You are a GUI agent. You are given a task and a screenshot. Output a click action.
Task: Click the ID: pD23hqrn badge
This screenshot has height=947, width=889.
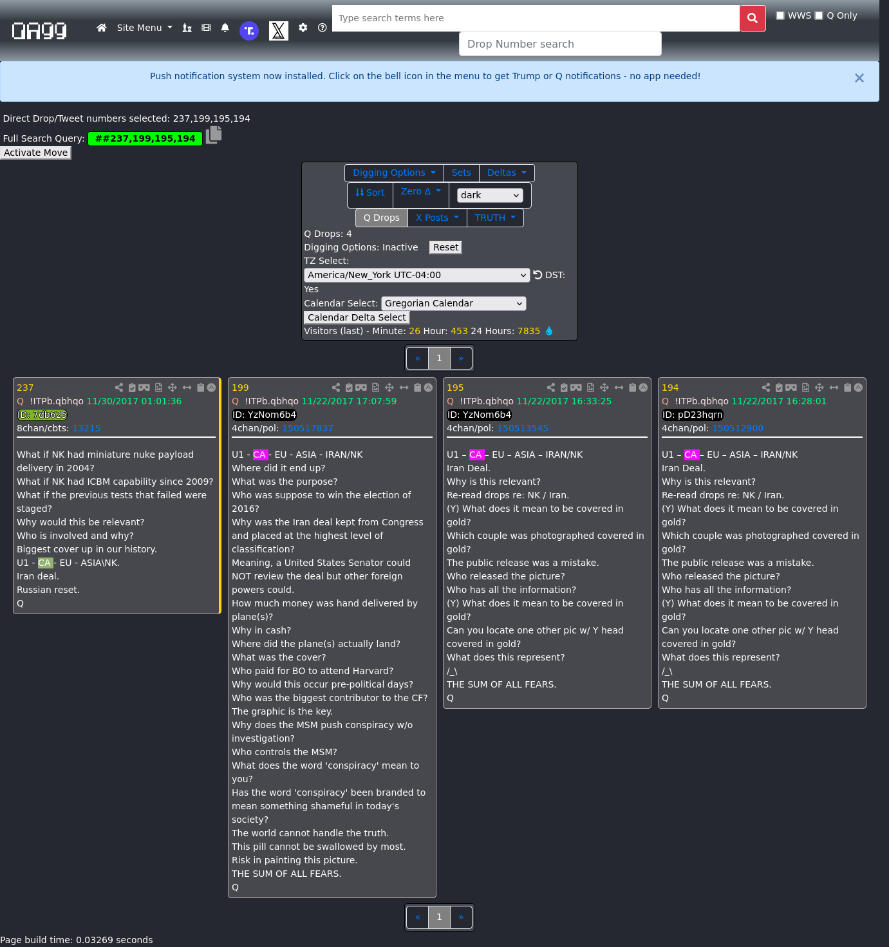click(x=693, y=415)
